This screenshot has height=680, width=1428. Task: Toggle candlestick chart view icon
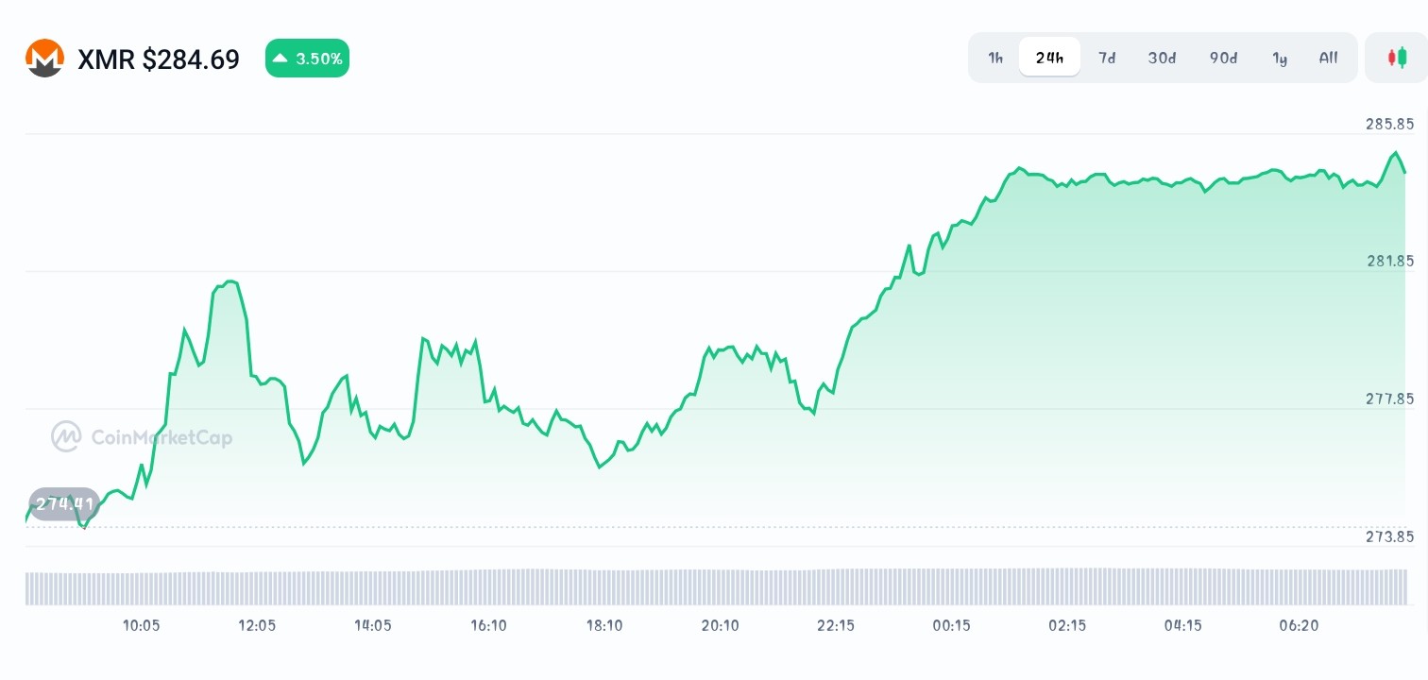[x=1396, y=58]
